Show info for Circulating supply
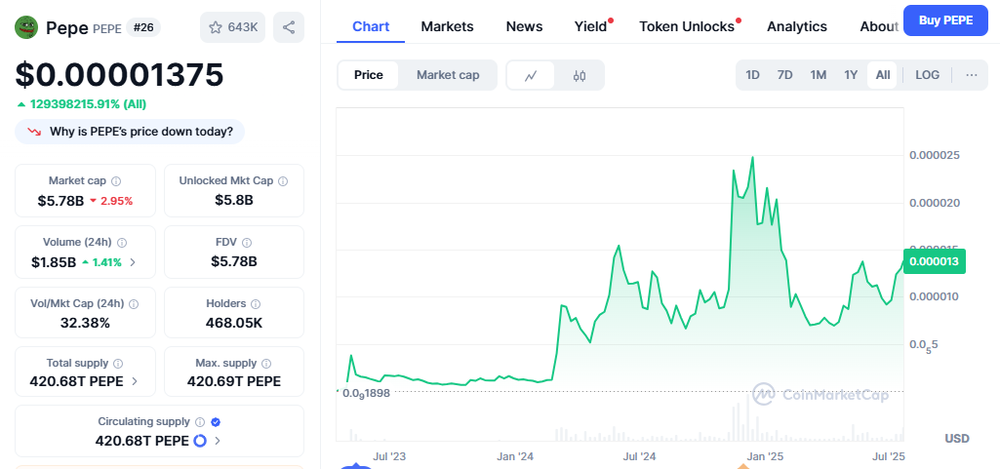 pyautogui.click(x=200, y=422)
